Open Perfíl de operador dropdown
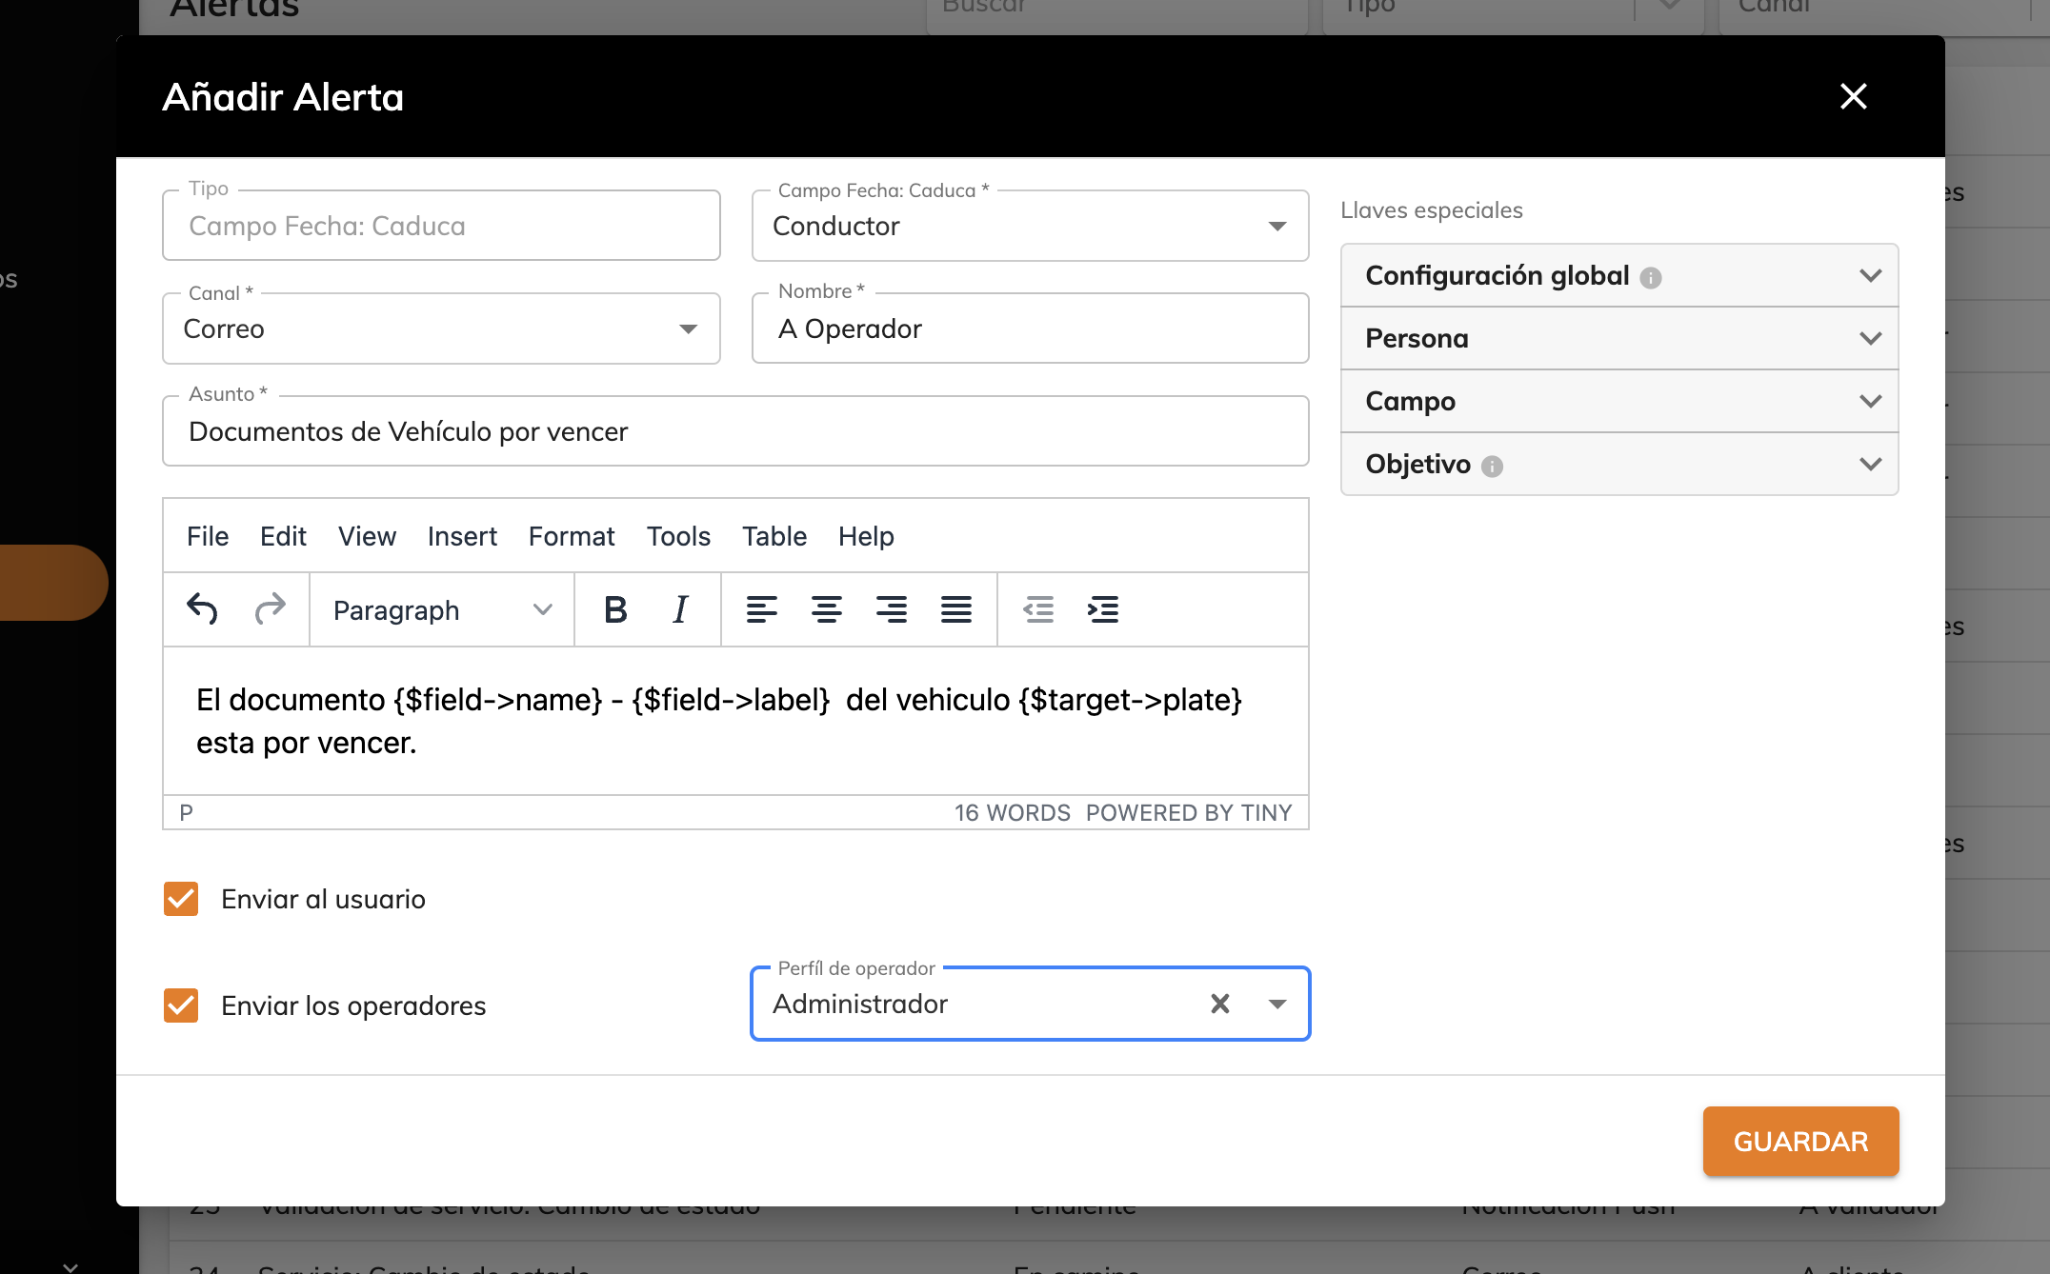 (1277, 1004)
